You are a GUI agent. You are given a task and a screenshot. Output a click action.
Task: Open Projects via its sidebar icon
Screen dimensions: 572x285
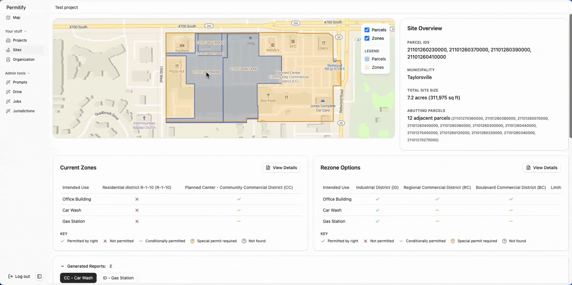pos(8,40)
